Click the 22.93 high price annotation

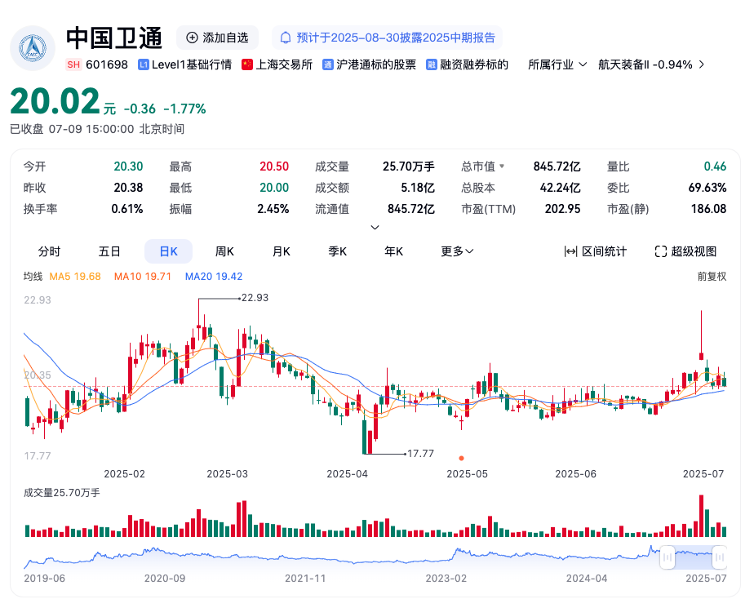pos(255,298)
